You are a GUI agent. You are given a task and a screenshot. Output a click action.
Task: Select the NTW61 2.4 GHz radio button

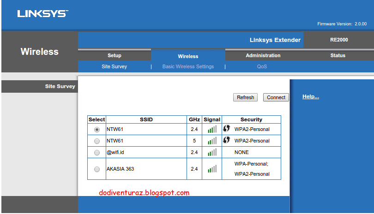coord(97,130)
